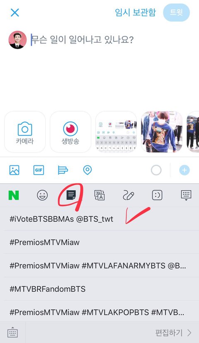Open the emoji smiley panel

click(42, 195)
